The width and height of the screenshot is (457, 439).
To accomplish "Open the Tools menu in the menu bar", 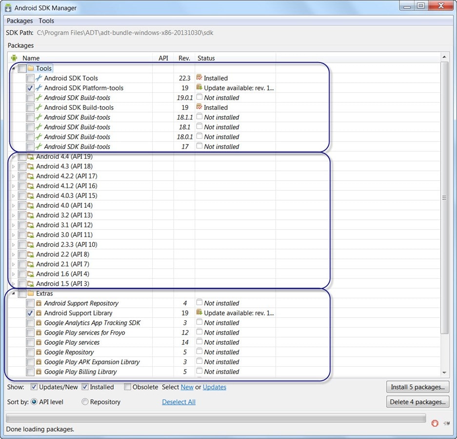I will pyautogui.click(x=46, y=21).
